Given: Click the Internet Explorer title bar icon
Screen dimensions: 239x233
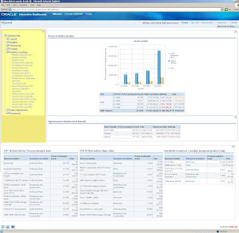Looking at the screenshot, I should (x=1, y=1).
